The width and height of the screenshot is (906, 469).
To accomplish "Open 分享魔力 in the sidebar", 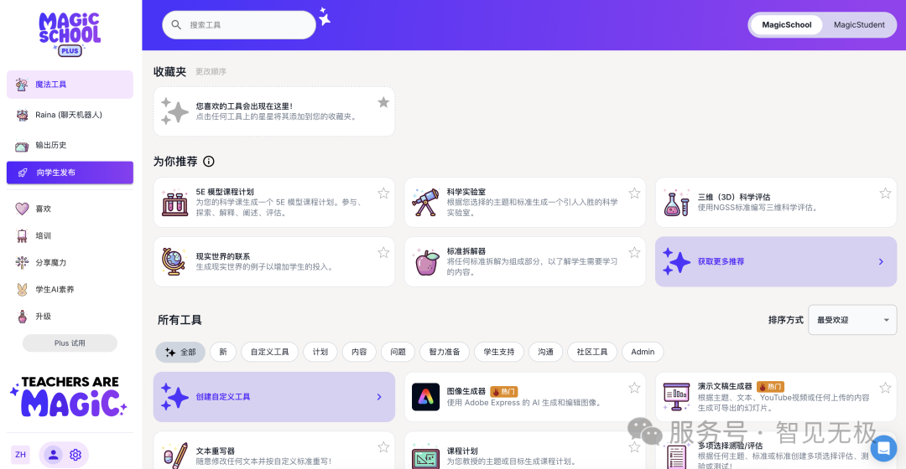I will pos(70,262).
